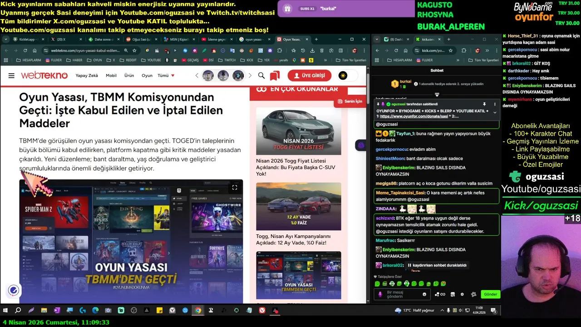581x327 pixels.
Task: Open the three-dot menu in Kick browser window
Action: [x=496, y=50]
